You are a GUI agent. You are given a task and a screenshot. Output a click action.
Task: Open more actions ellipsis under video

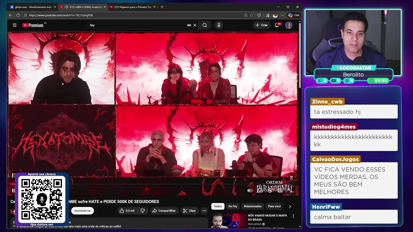tap(204, 211)
